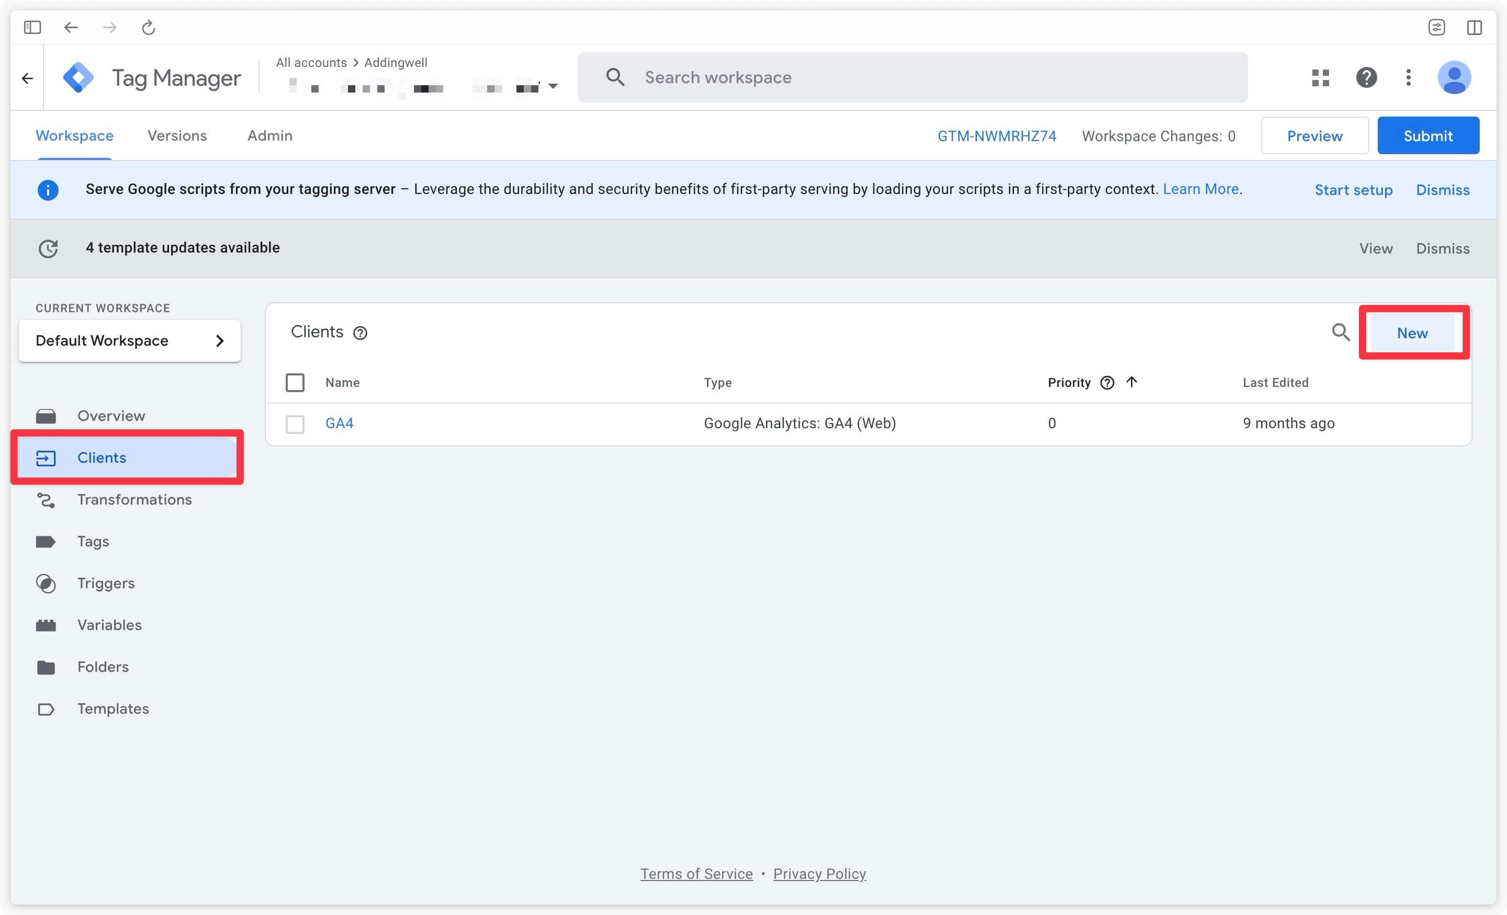Screen dimensions: 1507x915
Task: Open the GA4 client link
Action: tap(340, 423)
